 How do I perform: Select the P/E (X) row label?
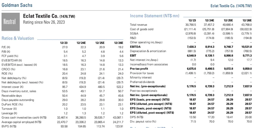click(x=6, y=47)
